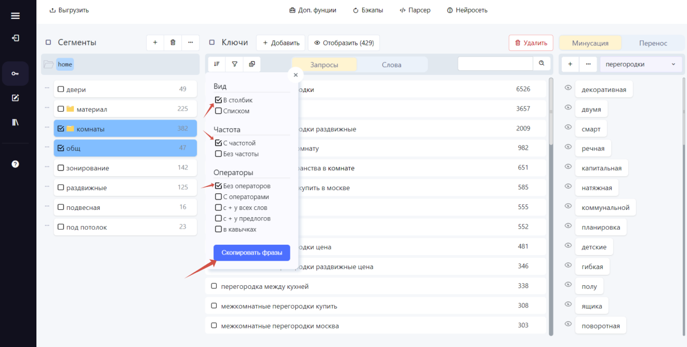Open the hamburger menu in sidebar

pos(15,16)
